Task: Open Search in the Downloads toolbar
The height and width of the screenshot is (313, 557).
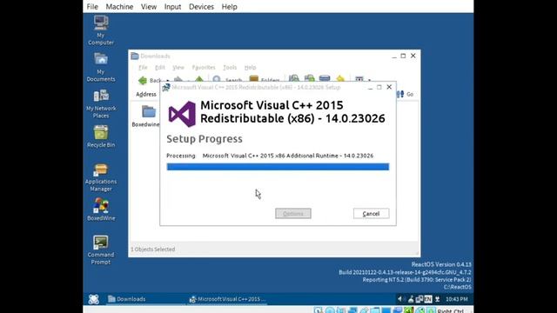Action: click(x=227, y=80)
